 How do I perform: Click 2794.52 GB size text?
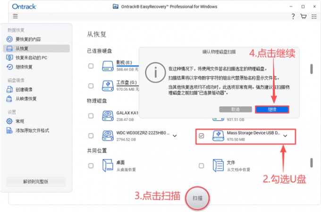click(x=126, y=139)
